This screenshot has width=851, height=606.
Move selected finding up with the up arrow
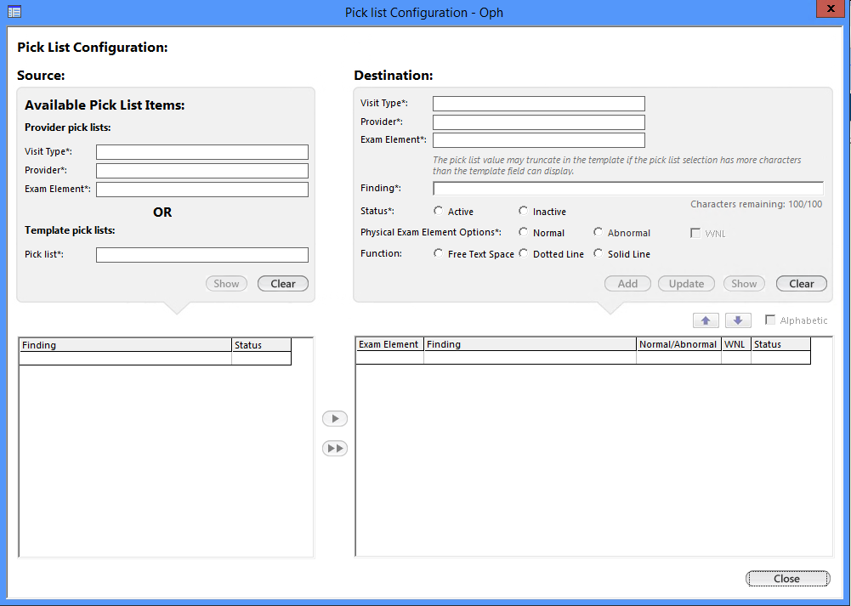point(706,320)
